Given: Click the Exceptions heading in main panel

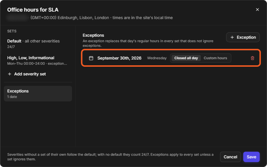Looking at the screenshot, I should coord(93,35).
